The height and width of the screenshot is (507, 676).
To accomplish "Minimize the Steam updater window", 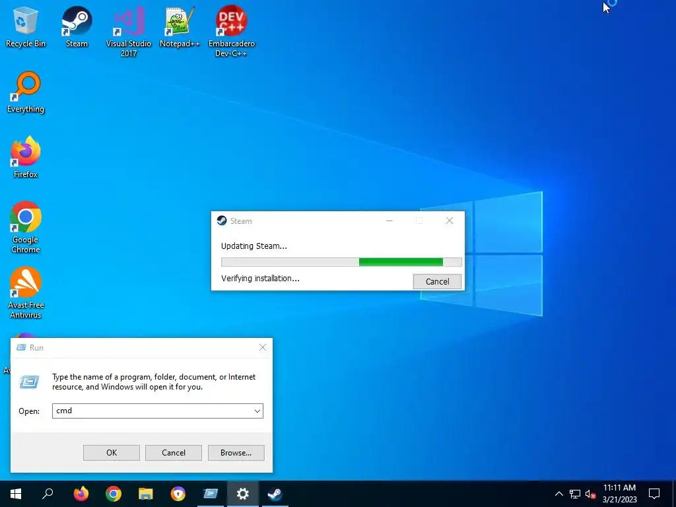I will (x=389, y=220).
